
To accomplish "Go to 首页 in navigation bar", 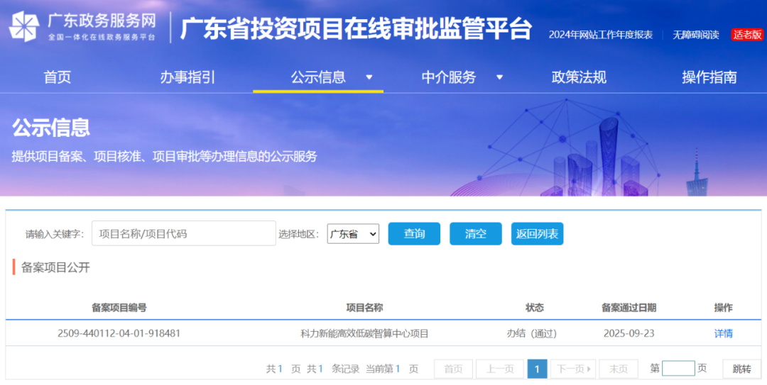I will 58,77.
